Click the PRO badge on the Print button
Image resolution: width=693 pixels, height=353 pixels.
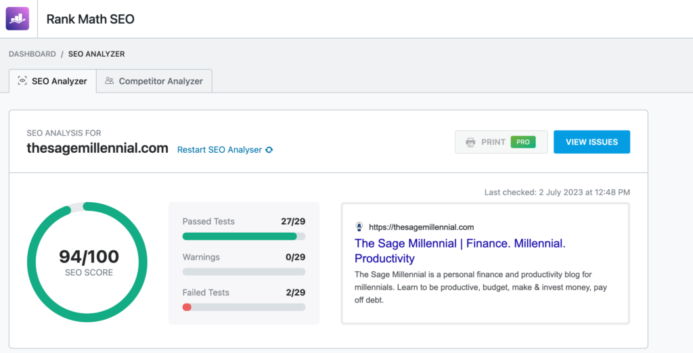tap(523, 142)
